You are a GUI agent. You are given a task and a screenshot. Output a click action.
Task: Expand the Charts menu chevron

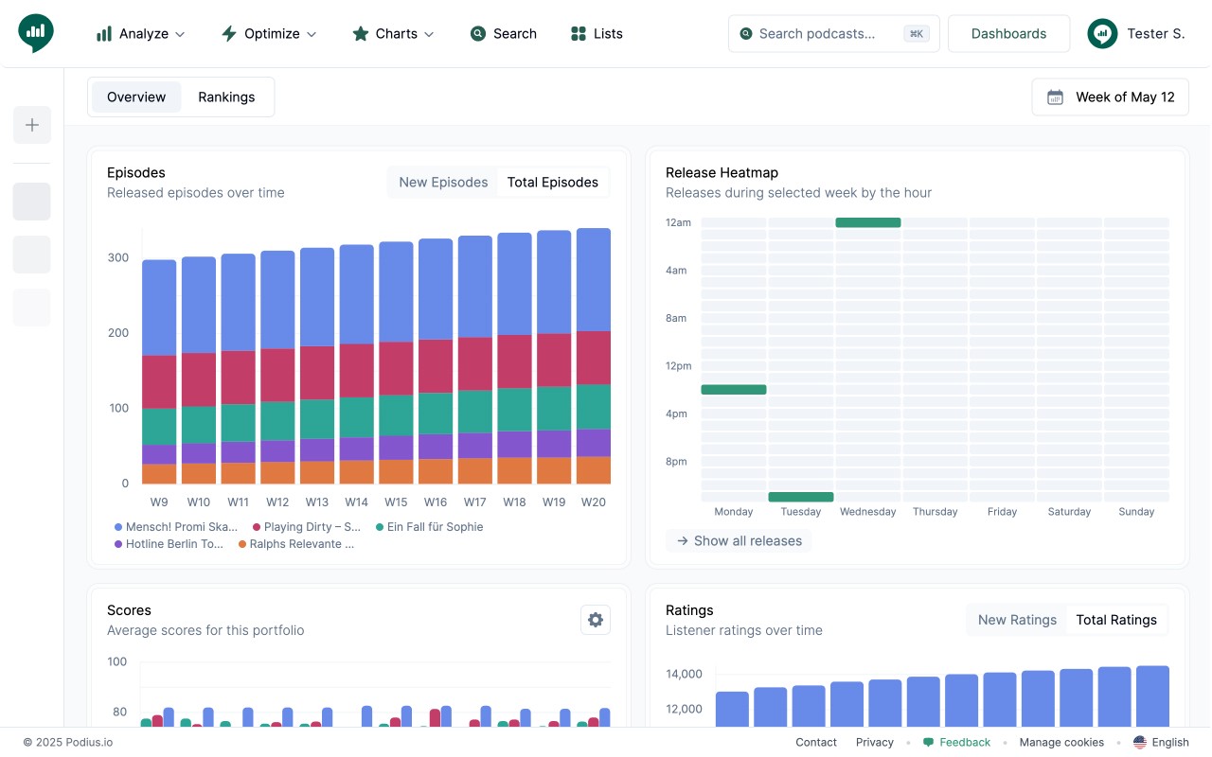click(429, 34)
